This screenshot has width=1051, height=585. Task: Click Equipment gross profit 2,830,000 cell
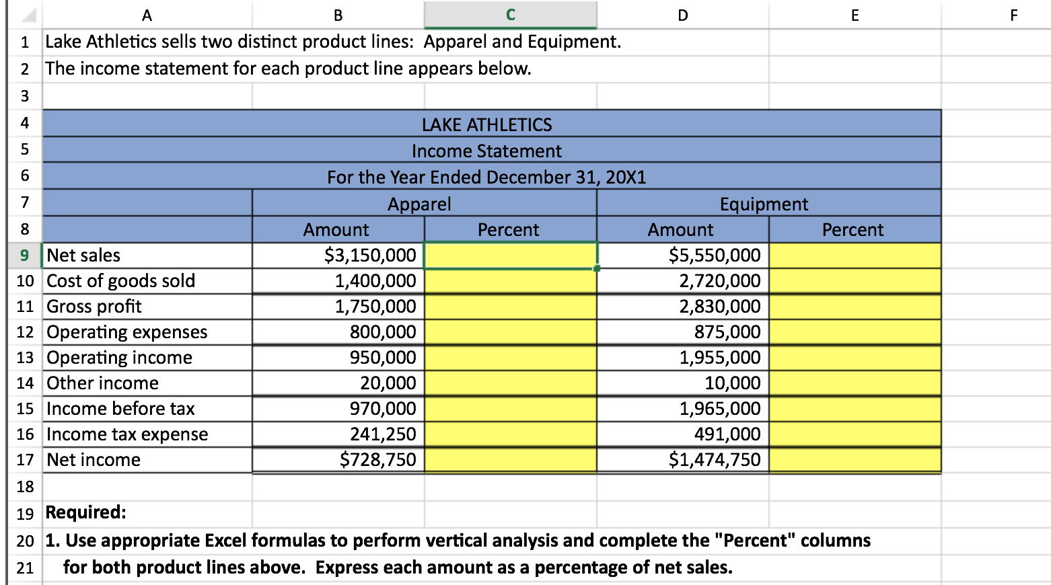coord(683,307)
